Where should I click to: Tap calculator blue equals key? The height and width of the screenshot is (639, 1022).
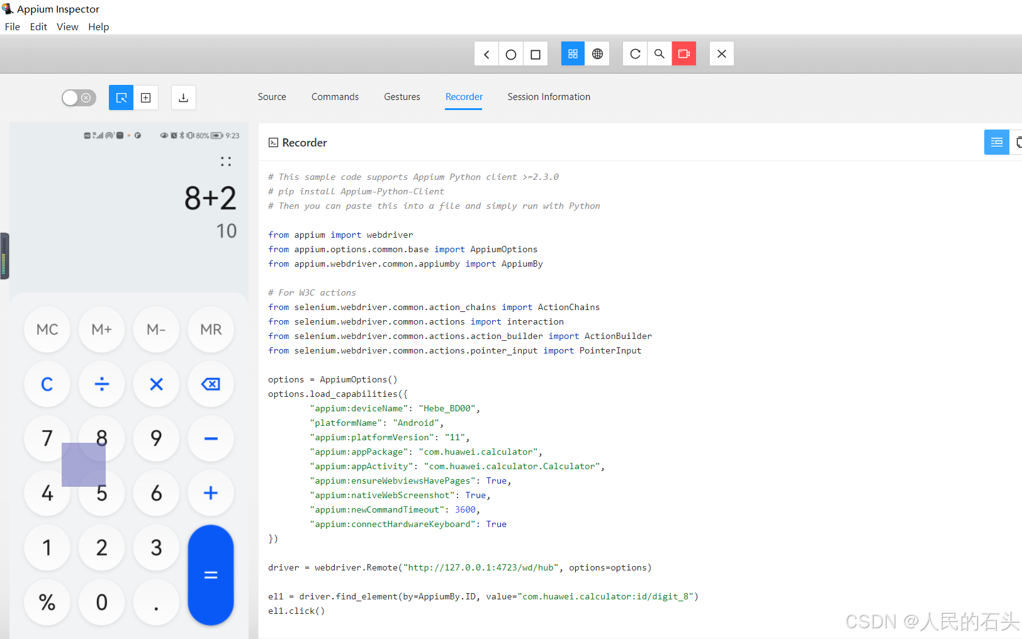(x=211, y=575)
